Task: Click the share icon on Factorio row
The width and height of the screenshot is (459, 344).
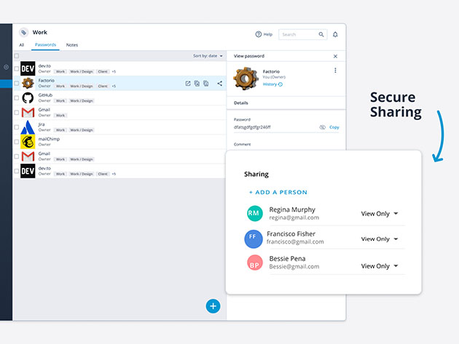Action: click(219, 84)
